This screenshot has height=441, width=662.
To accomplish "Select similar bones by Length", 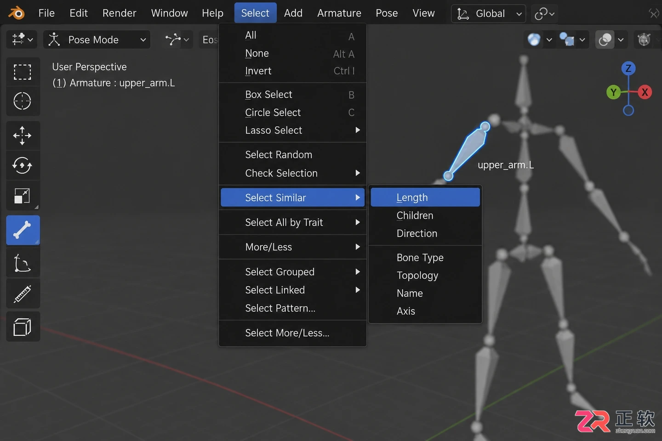I will coord(425,198).
